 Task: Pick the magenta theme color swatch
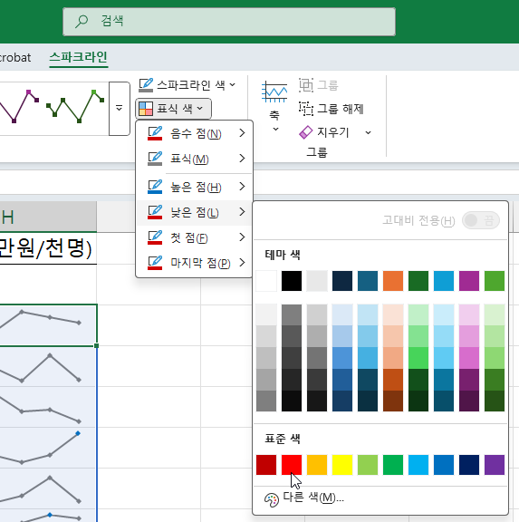point(469,281)
